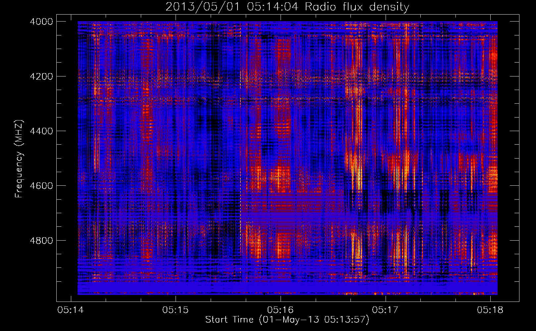Select the 4800 frequency tick label

pyautogui.click(x=41, y=241)
